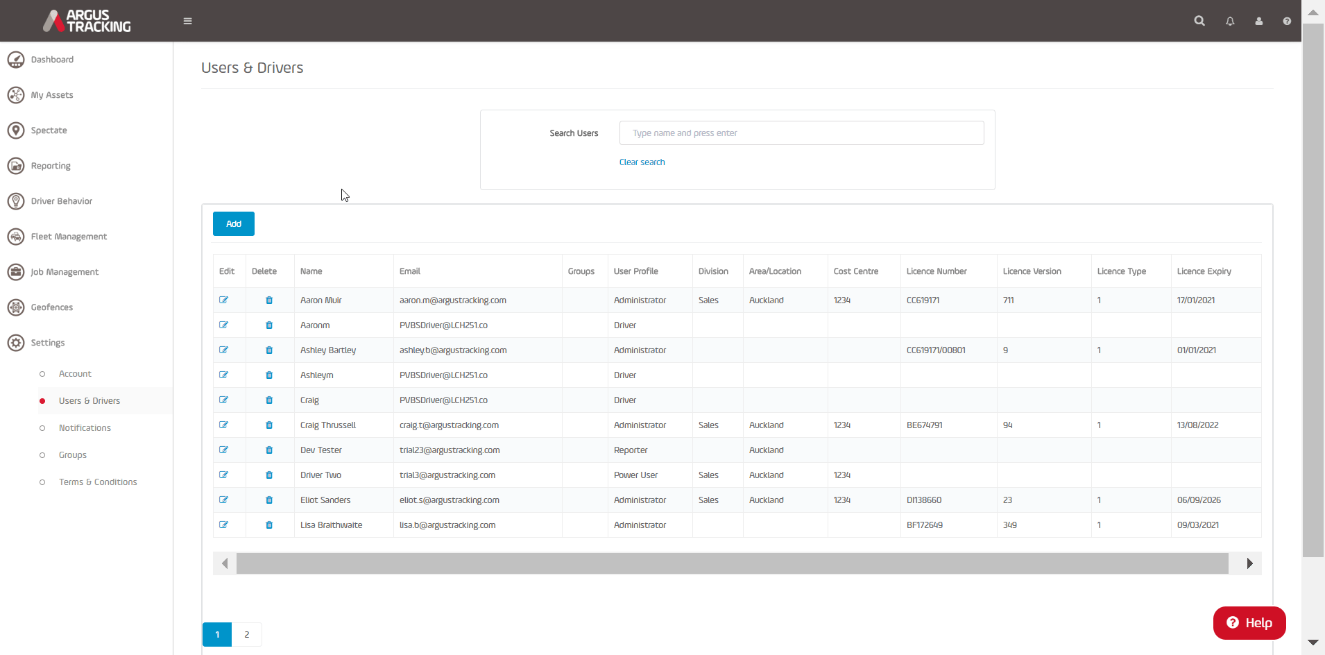Edit user Ashley Bartley
Viewport: 1325px width, 655px height.
pos(223,350)
